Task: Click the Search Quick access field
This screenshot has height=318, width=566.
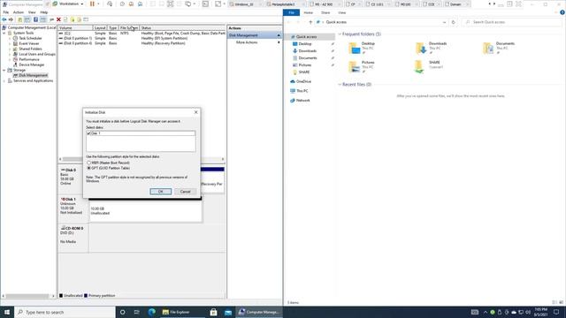Action: pyautogui.click(x=511, y=22)
